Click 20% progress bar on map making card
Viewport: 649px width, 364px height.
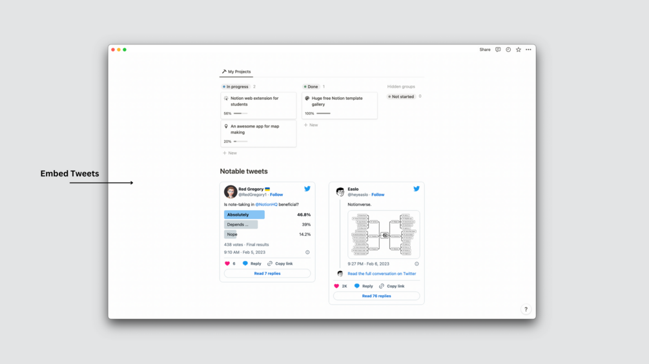(x=240, y=142)
